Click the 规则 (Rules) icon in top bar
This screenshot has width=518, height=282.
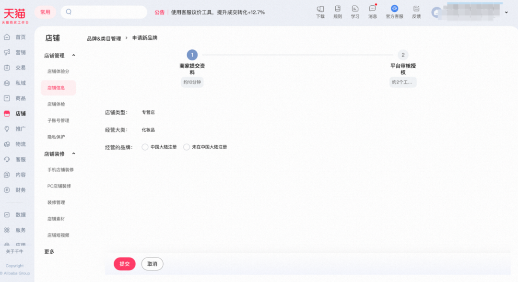pyautogui.click(x=338, y=12)
